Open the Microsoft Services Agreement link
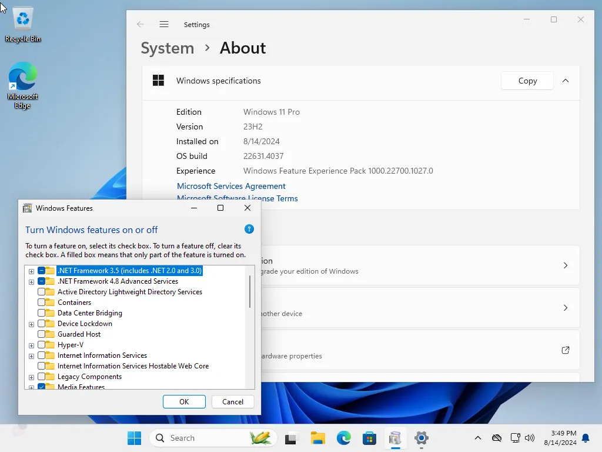 point(231,186)
